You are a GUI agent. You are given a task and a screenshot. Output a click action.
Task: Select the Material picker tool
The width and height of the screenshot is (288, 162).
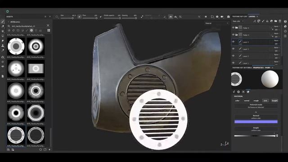pos(3,50)
